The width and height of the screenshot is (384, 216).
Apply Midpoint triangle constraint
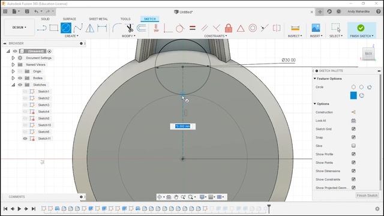coord(241,28)
